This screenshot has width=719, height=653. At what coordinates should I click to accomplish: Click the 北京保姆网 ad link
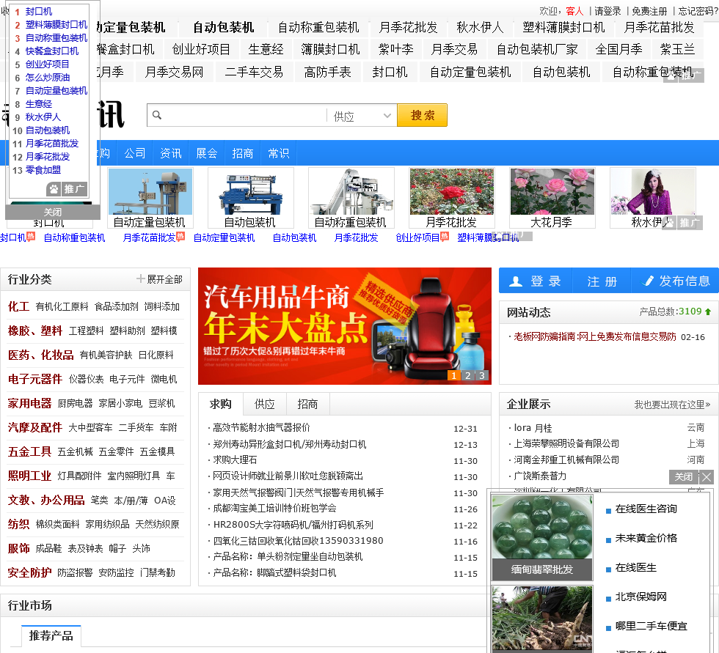(x=640, y=597)
